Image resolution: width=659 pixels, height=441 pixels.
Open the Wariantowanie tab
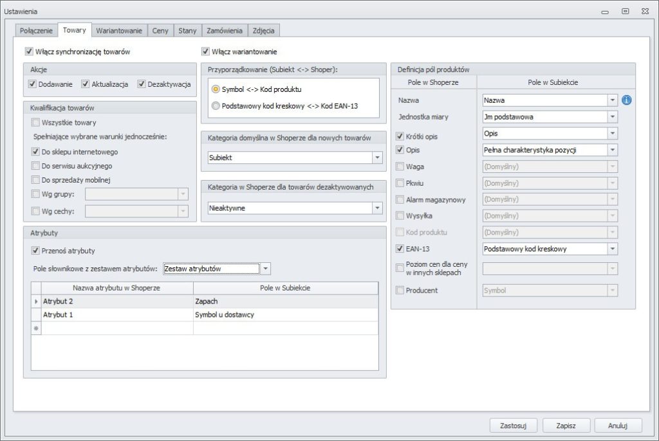pyautogui.click(x=119, y=31)
